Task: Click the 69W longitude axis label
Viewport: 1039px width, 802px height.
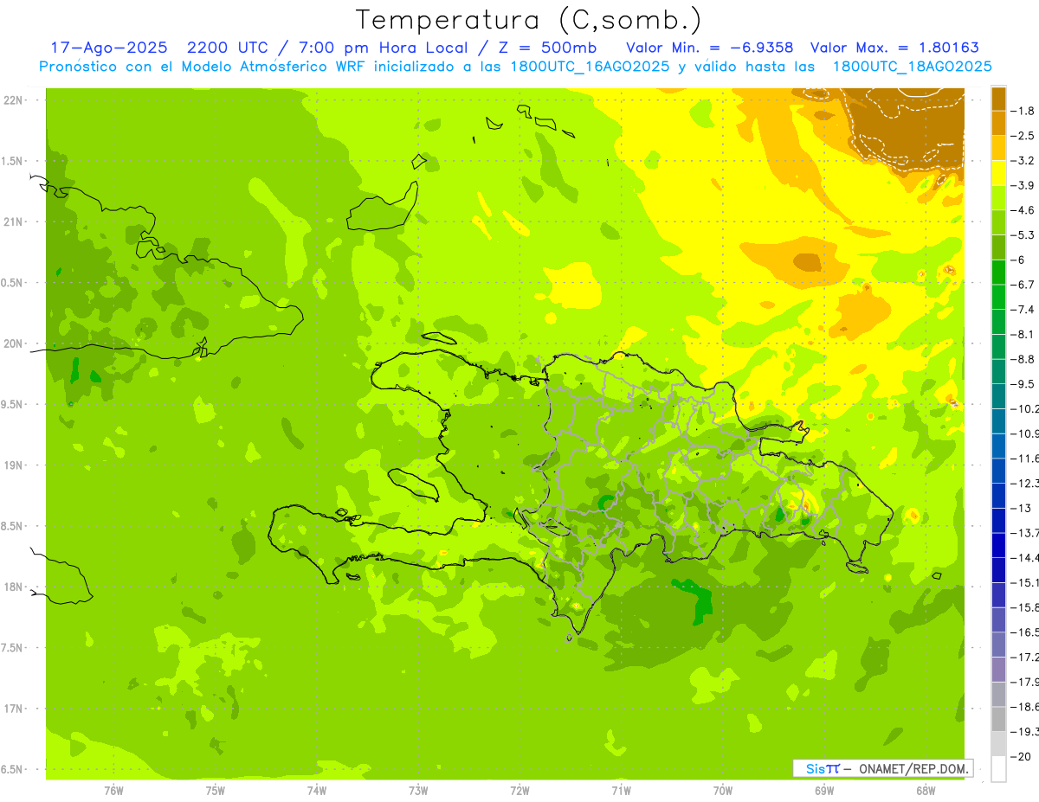Action: pyautogui.click(x=824, y=790)
